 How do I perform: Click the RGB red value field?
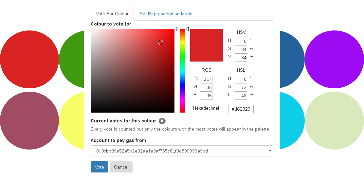pyautogui.click(x=206, y=79)
